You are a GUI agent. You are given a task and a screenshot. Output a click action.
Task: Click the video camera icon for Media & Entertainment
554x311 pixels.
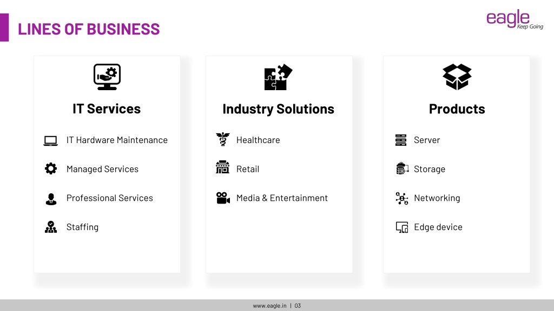[223, 198]
